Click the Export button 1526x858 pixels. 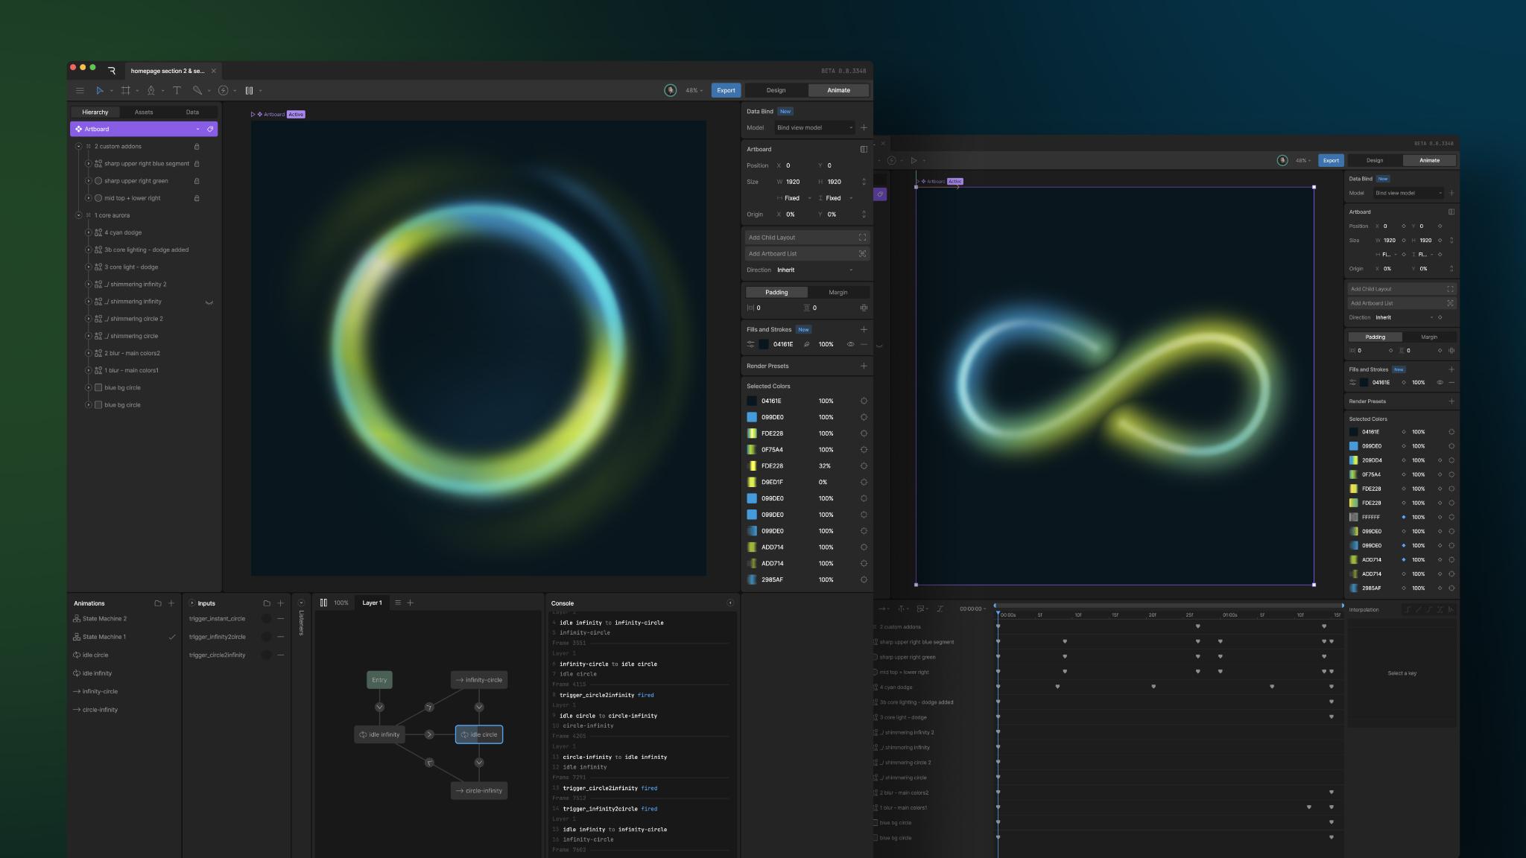726,90
